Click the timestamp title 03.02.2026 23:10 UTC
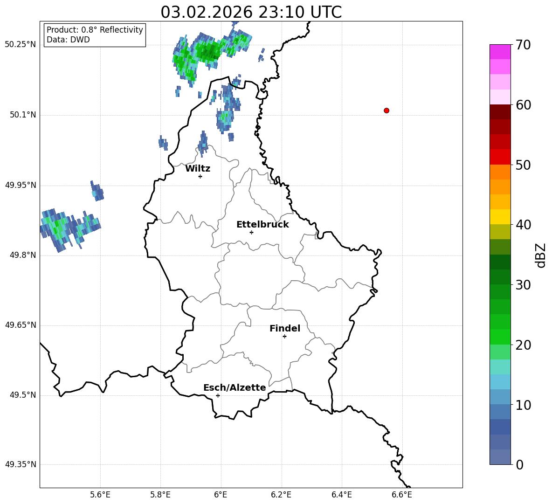The image size is (552, 504). pos(251,12)
